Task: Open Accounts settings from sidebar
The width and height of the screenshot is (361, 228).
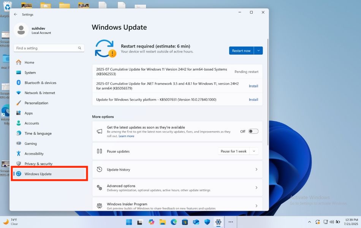Action: point(32,123)
